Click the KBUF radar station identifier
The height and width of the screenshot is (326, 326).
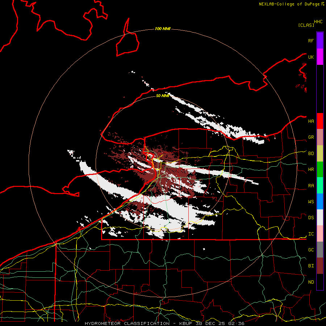186,323
